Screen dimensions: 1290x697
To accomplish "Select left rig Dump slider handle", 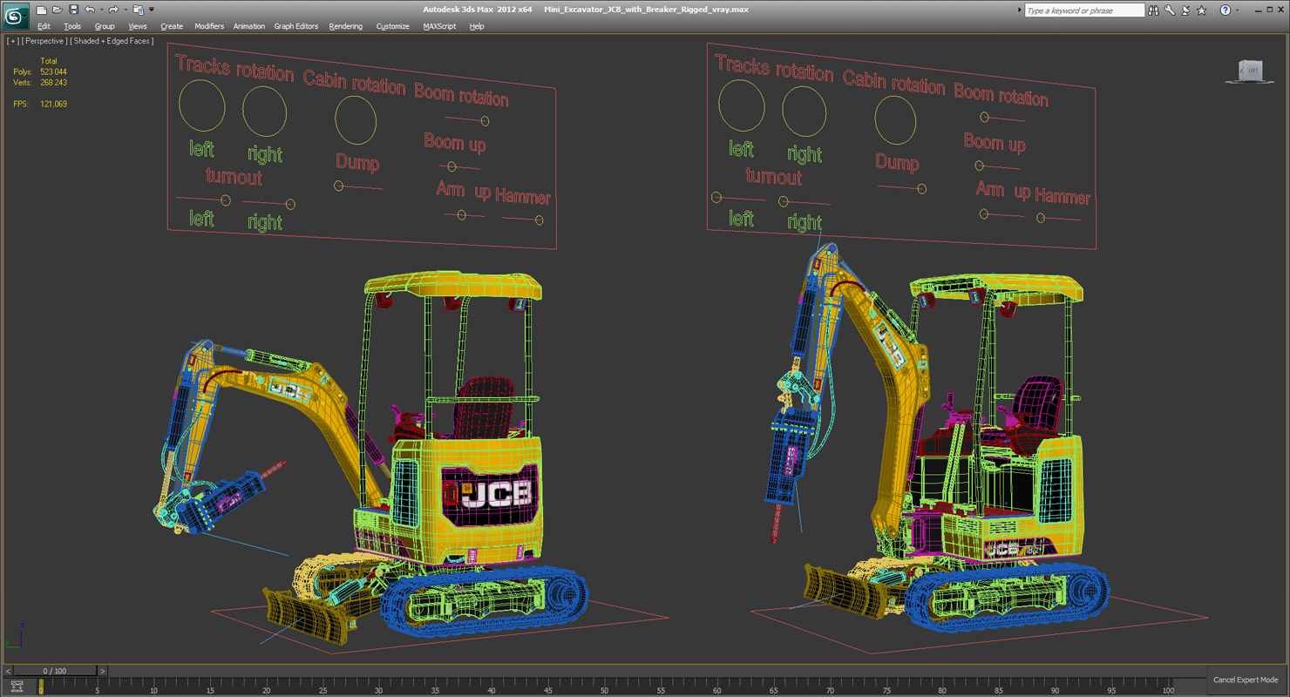I will pyautogui.click(x=338, y=186).
